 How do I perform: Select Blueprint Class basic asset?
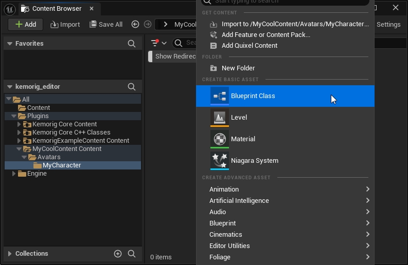coord(253,96)
